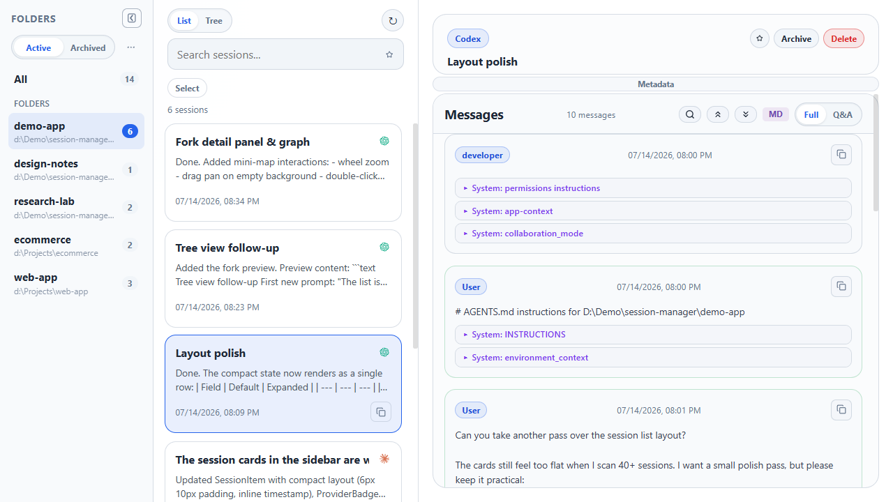Open the design-notes folder
The image size is (893, 502).
coord(77,169)
